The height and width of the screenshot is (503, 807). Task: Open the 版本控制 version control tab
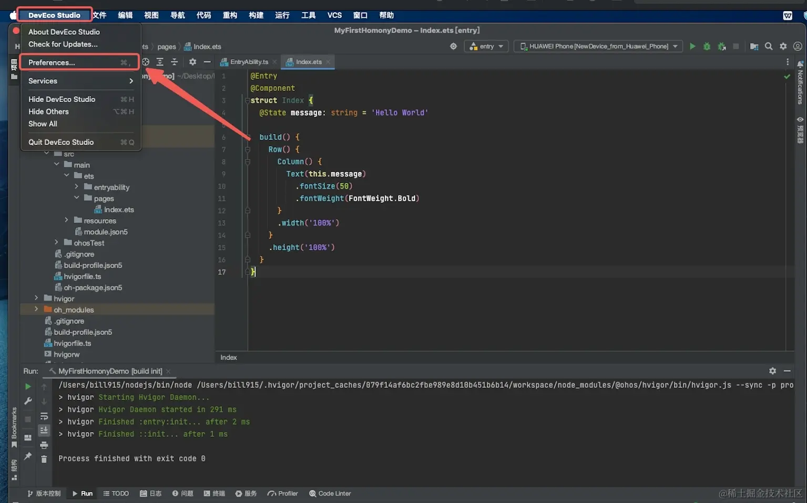point(44,494)
